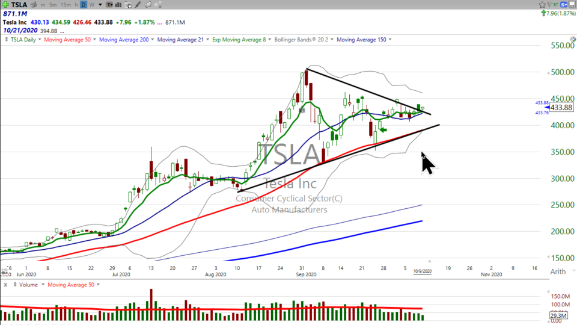
Task: Open the Moving Average 200 dropdown
Action: (x=152, y=40)
